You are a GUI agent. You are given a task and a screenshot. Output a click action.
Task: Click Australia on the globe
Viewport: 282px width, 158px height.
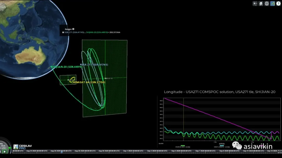[31, 56]
